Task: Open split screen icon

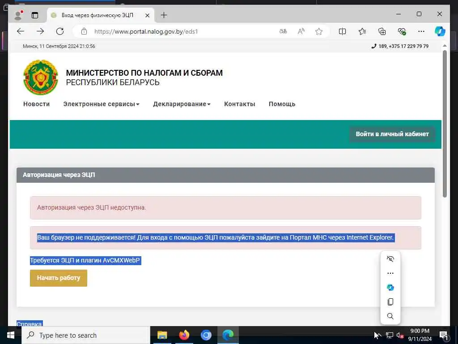Action: [342, 31]
